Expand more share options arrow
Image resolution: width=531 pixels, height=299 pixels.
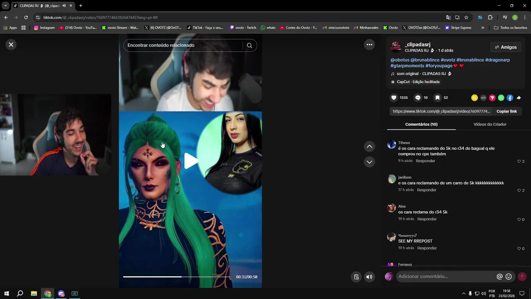tap(519, 98)
